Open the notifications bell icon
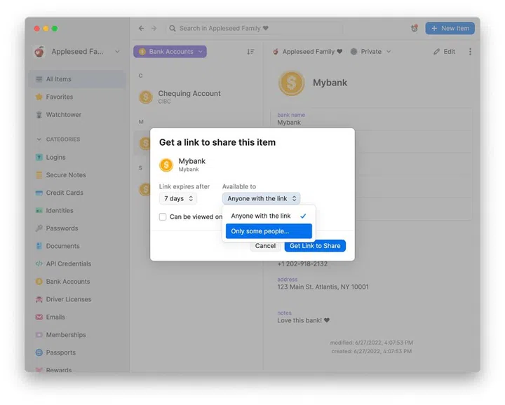Image resolution: width=505 pixels, height=405 pixels. [415, 28]
